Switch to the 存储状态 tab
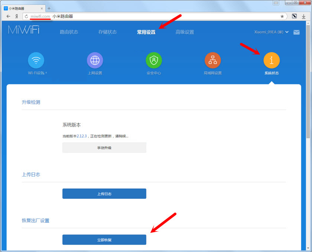 [x=107, y=32]
